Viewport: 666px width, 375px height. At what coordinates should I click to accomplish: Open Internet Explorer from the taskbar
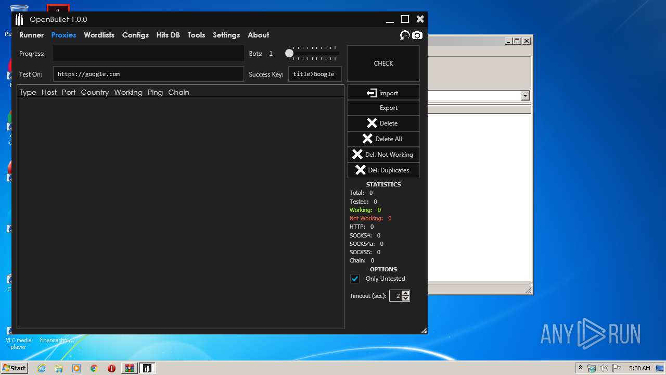42,368
